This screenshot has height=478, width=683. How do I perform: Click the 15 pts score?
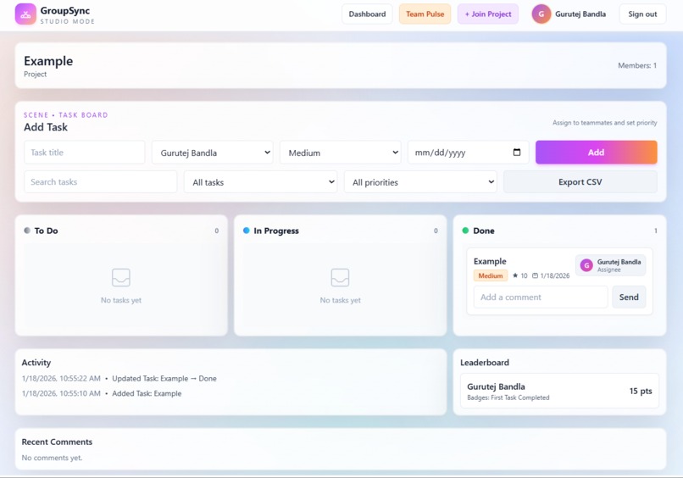coord(641,391)
